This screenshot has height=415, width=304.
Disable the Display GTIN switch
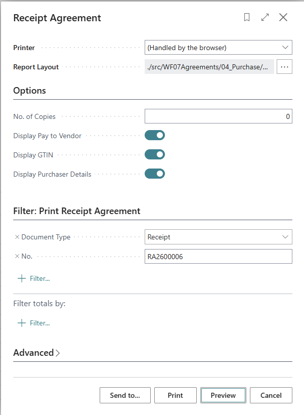155,155
